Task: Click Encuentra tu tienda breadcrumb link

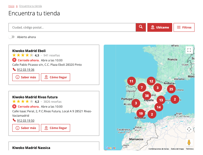Action: point(31,6)
